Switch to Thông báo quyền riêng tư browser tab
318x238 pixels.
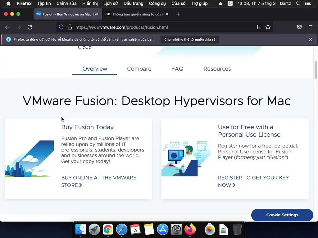(137, 14)
